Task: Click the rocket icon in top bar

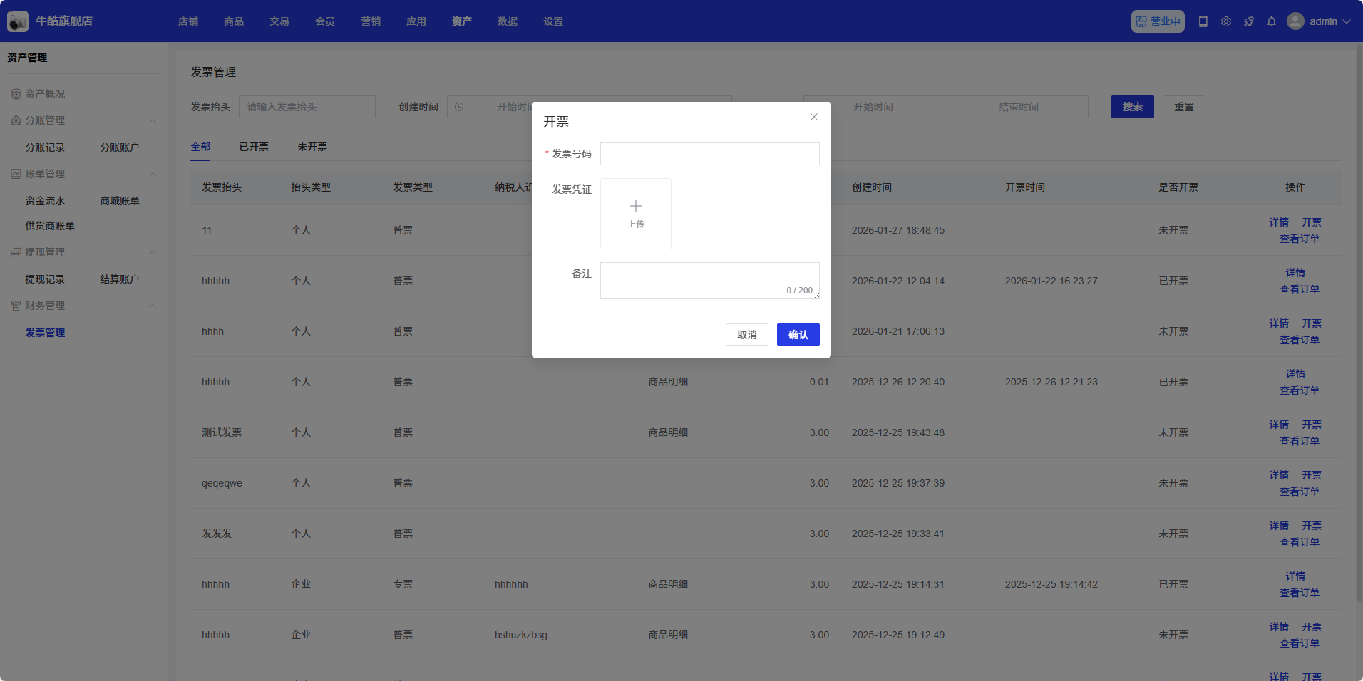Action: pos(1248,21)
